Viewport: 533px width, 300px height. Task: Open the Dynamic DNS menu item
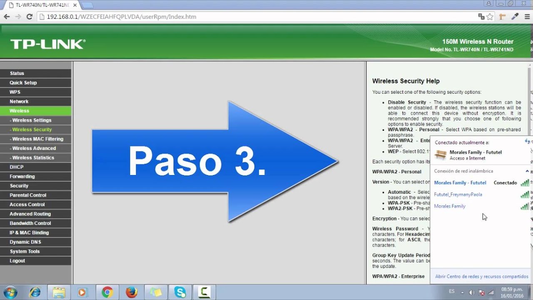coord(35,242)
